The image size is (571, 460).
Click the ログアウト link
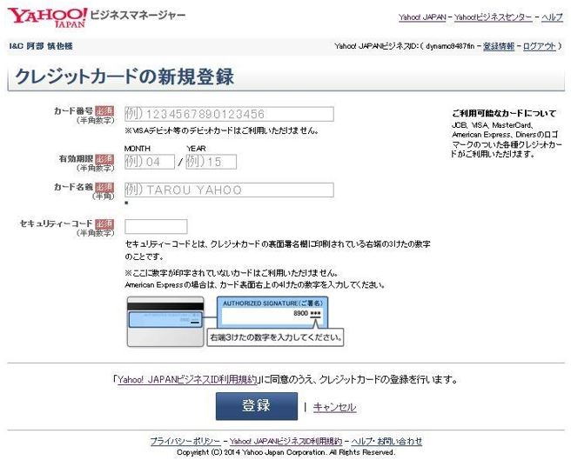(x=540, y=46)
